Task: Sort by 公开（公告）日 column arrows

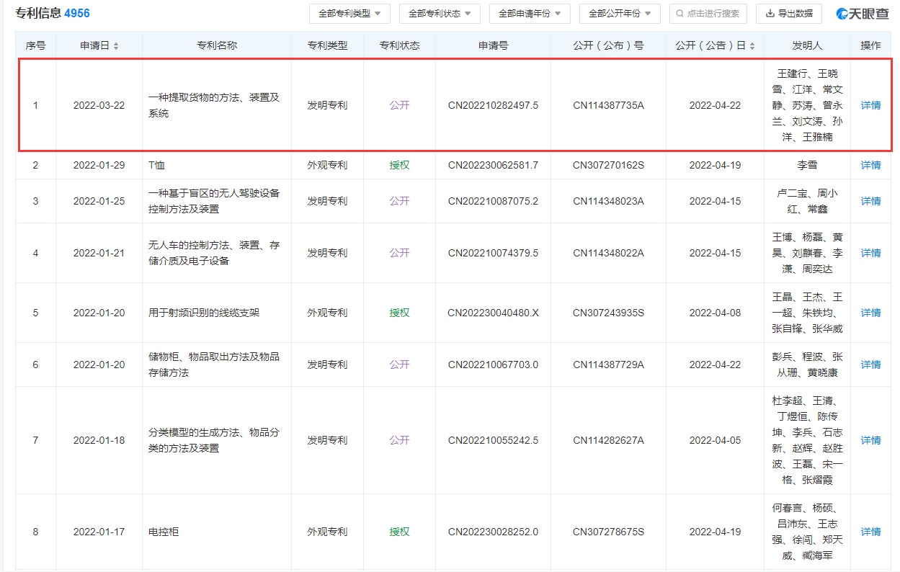Action: (752, 45)
